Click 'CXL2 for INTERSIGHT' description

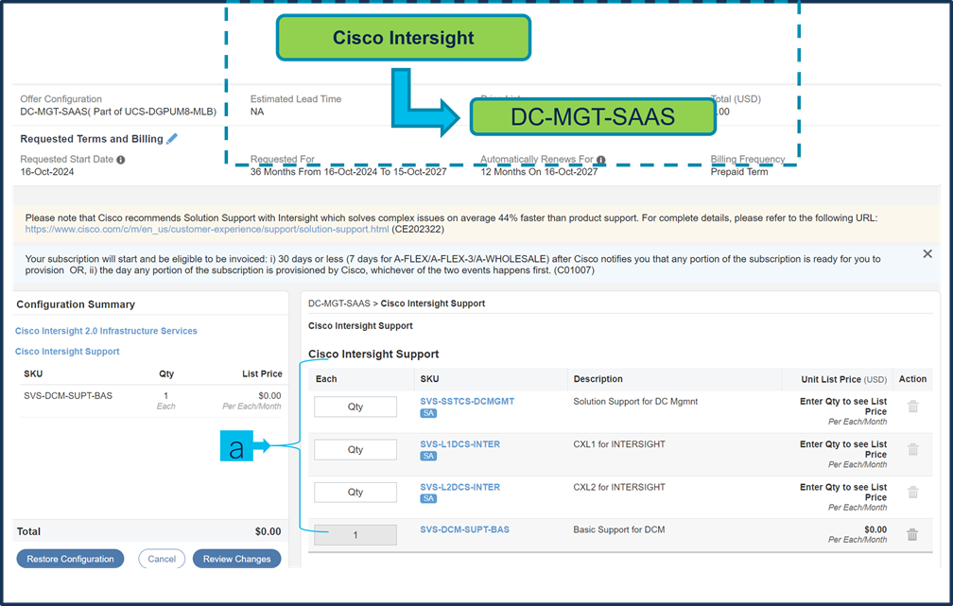pyautogui.click(x=619, y=487)
